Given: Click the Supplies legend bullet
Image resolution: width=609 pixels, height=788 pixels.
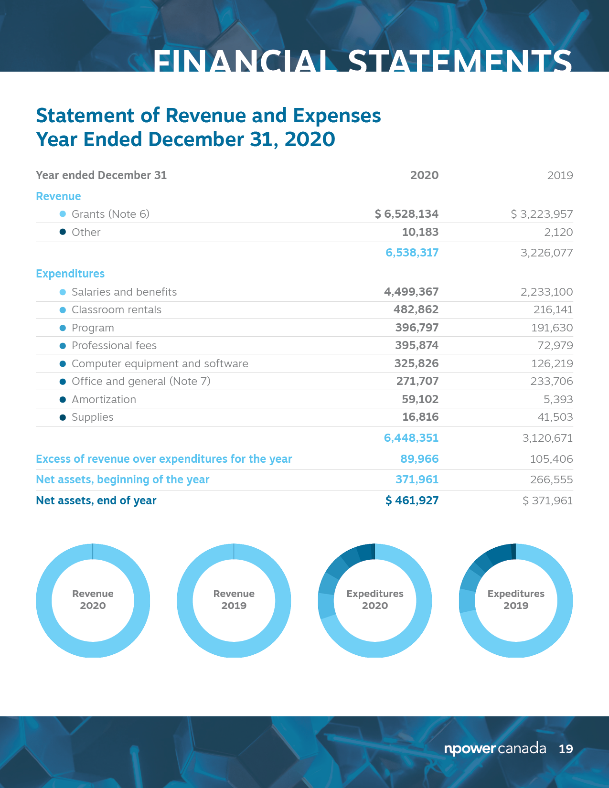Looking at the screenshot, I should pos(63,417).
